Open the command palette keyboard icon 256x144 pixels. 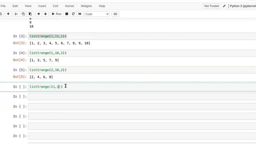pos(115,14)
